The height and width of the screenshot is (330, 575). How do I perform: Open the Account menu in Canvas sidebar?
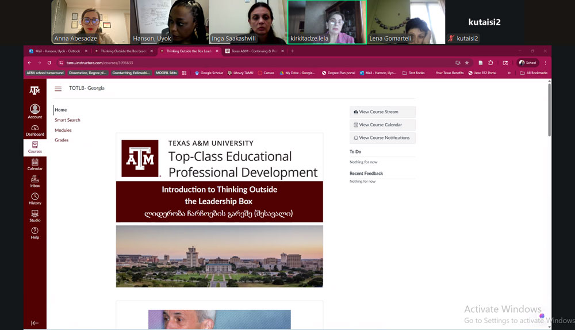[35, 111]
